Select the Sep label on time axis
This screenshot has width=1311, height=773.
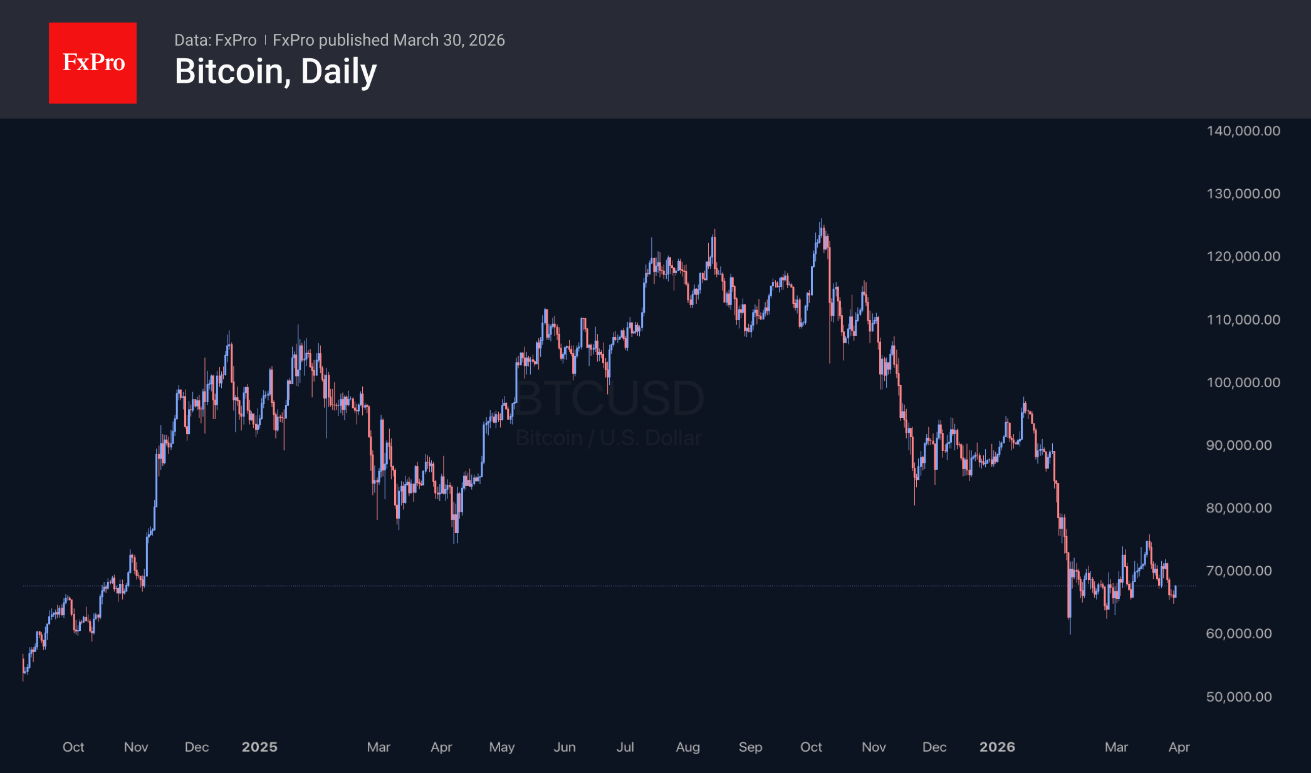point(750,747)
